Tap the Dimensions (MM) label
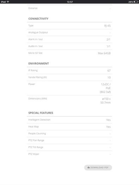 (x=37, y=99)
